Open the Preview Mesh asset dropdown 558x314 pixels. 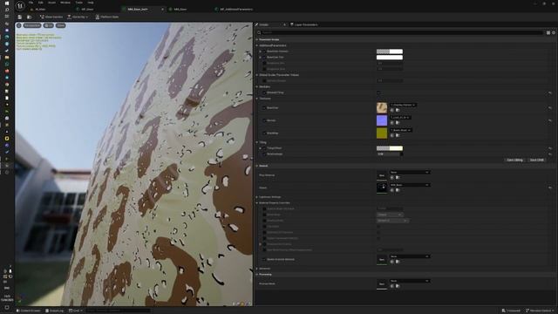point(410,281)
